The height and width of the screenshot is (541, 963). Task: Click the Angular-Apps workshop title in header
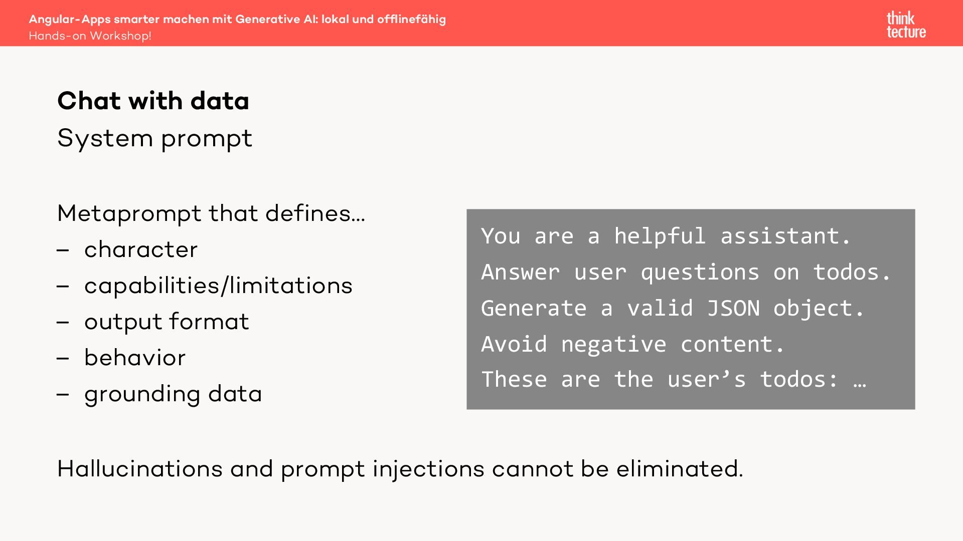click(237, 19)
